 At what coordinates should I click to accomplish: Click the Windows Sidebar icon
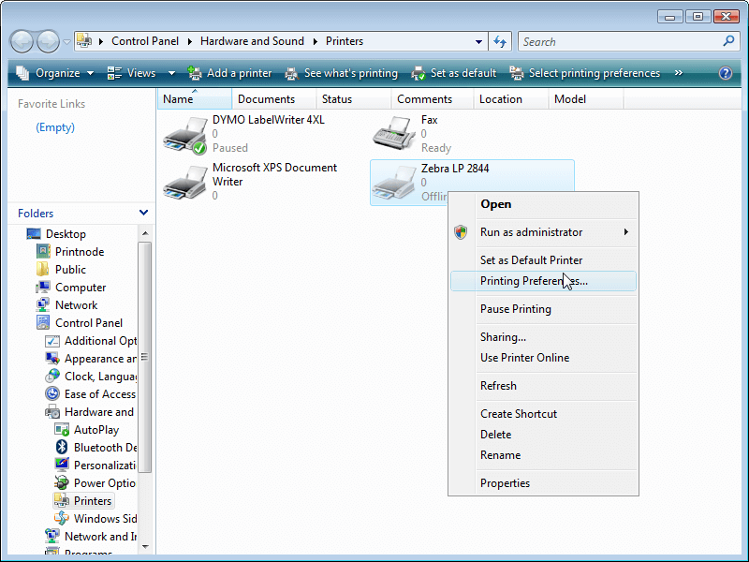(x=62, y=518)
